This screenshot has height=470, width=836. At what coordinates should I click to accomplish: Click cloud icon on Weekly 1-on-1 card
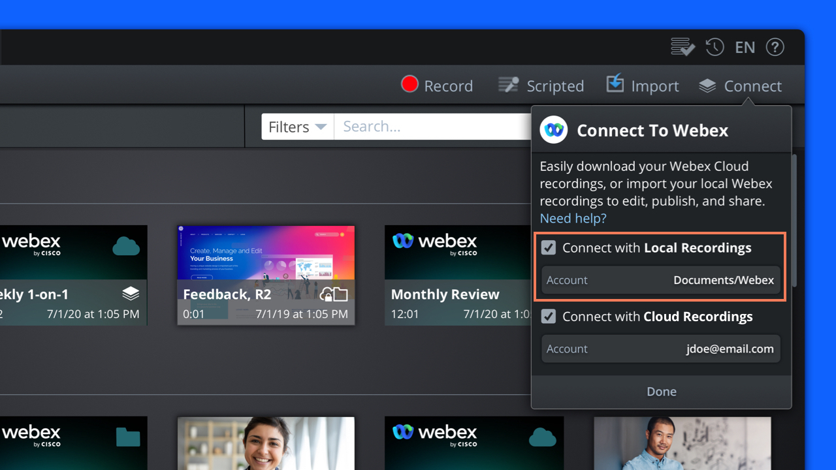(x=126, y=246)
